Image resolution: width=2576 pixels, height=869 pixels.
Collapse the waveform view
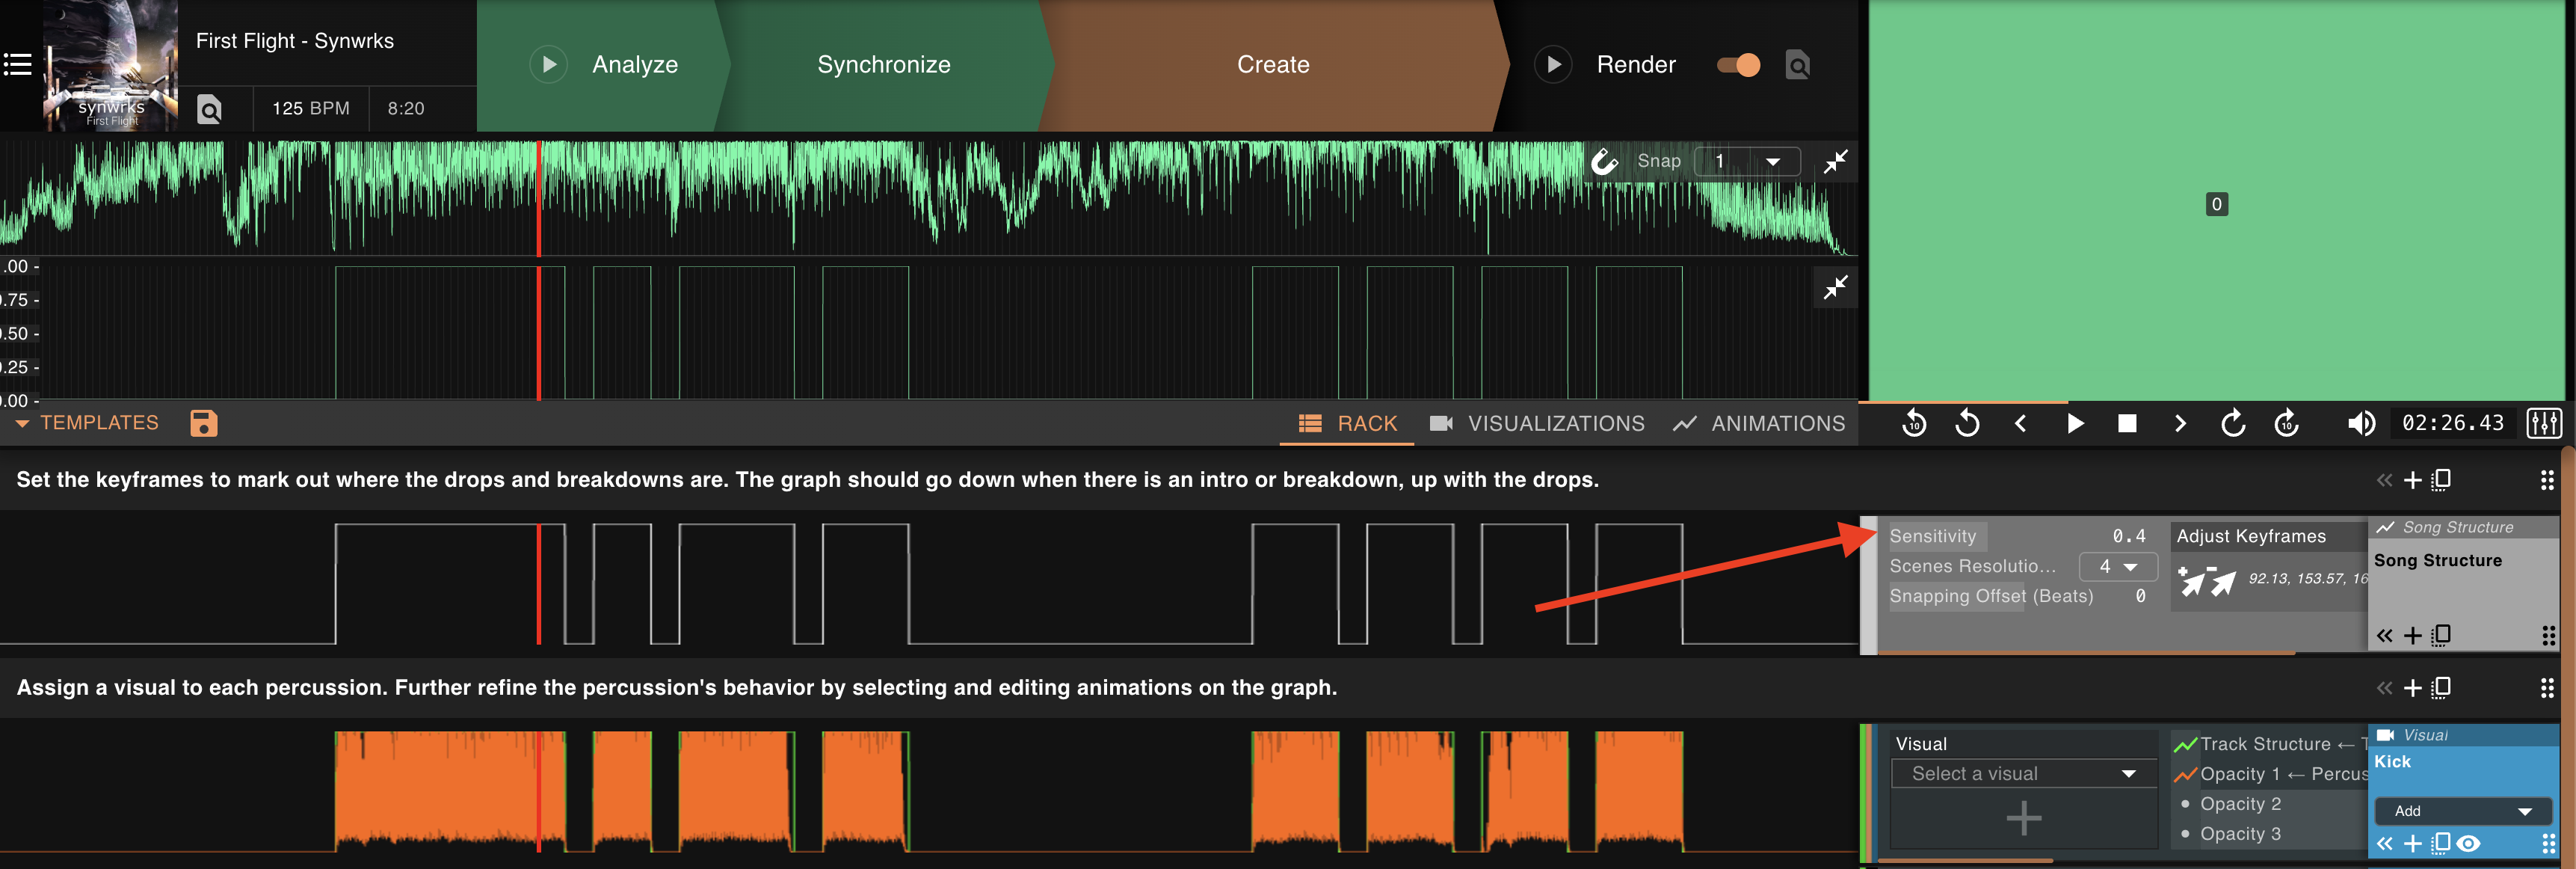(x=1835, y=162)
